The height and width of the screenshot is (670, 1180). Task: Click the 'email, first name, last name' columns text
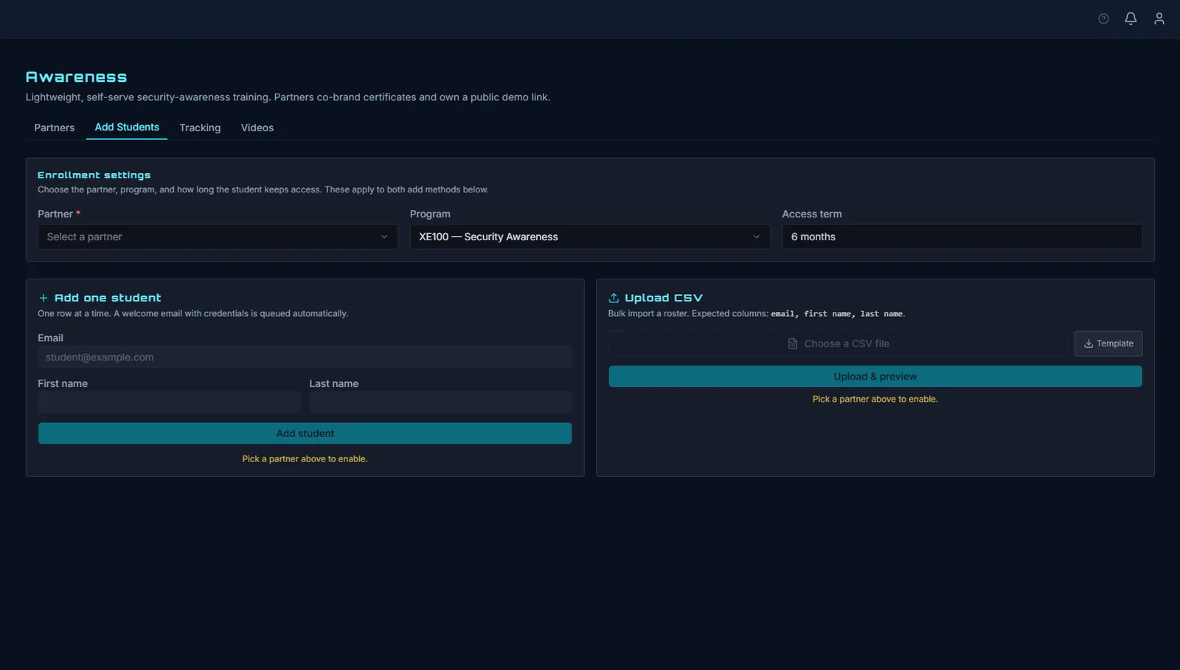(x=837, y=314)
